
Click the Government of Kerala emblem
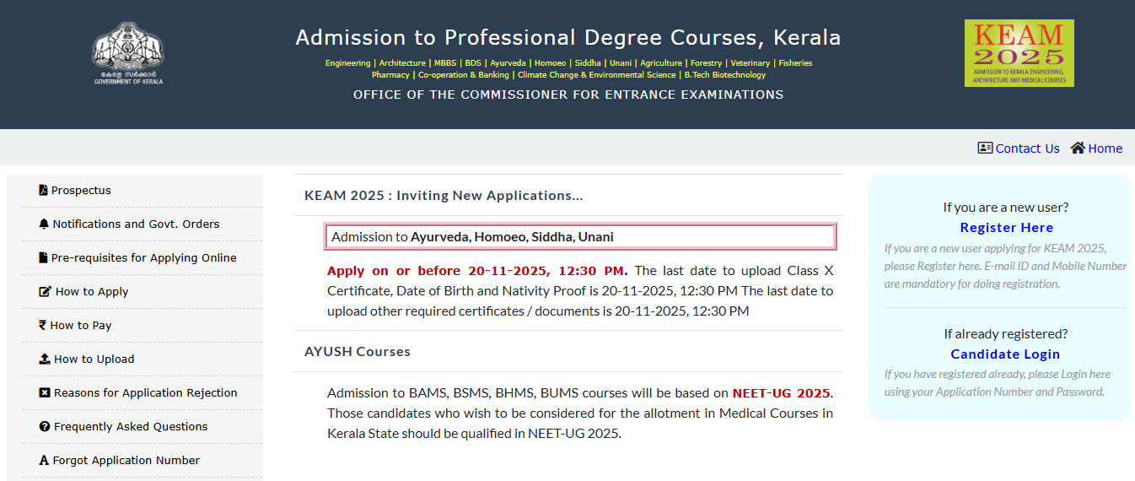(128, 52)
